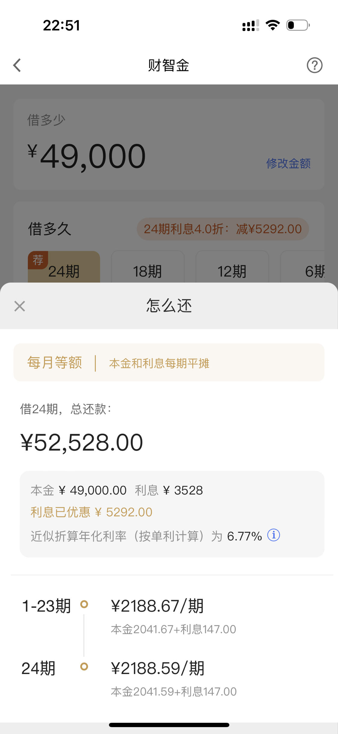338x734 pixels.
Task: Select the 18期 loan term
Action: (148, 267)
